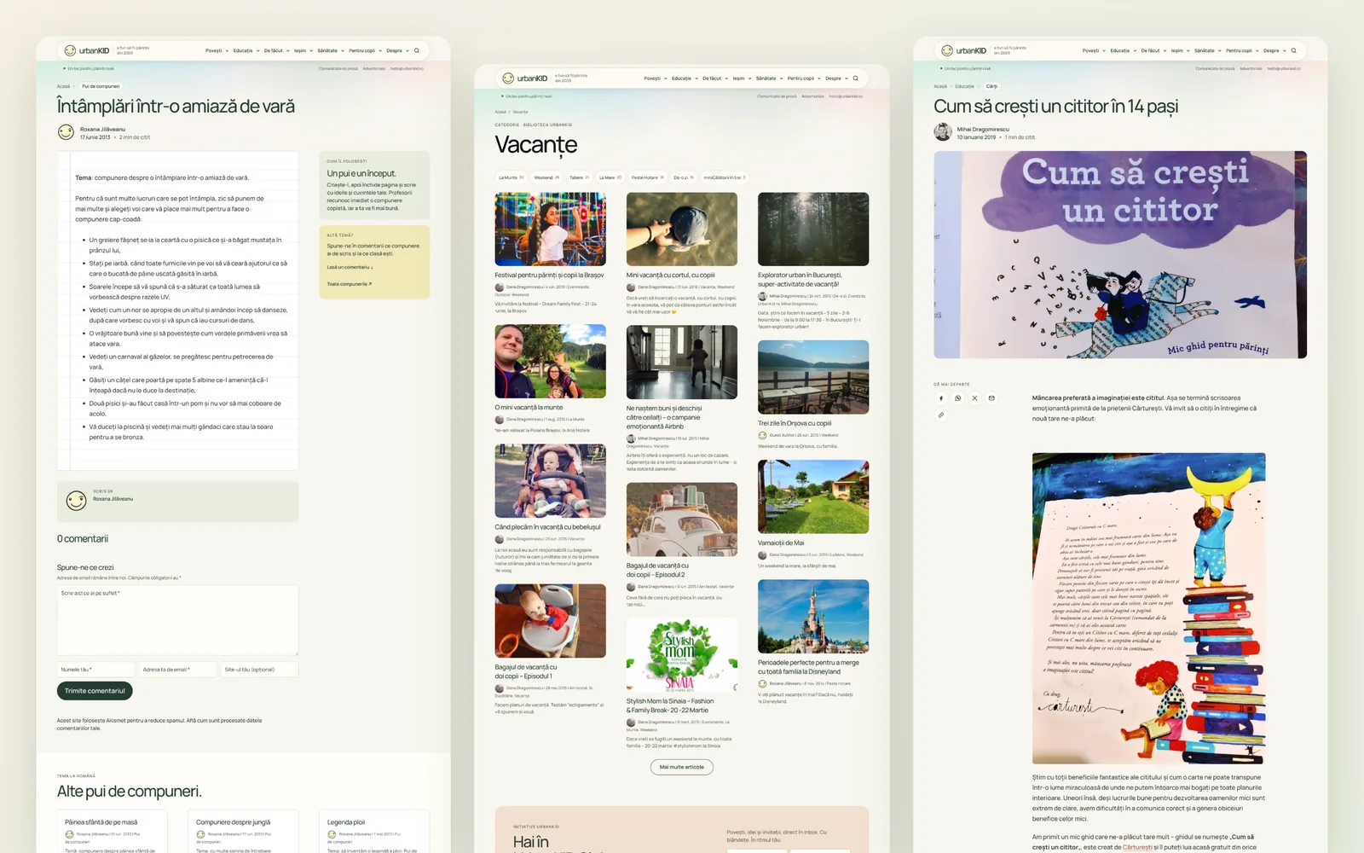This screenshot has width=1364, height=853.
Task: Share the right article by email
Action: tap(991, 398)
